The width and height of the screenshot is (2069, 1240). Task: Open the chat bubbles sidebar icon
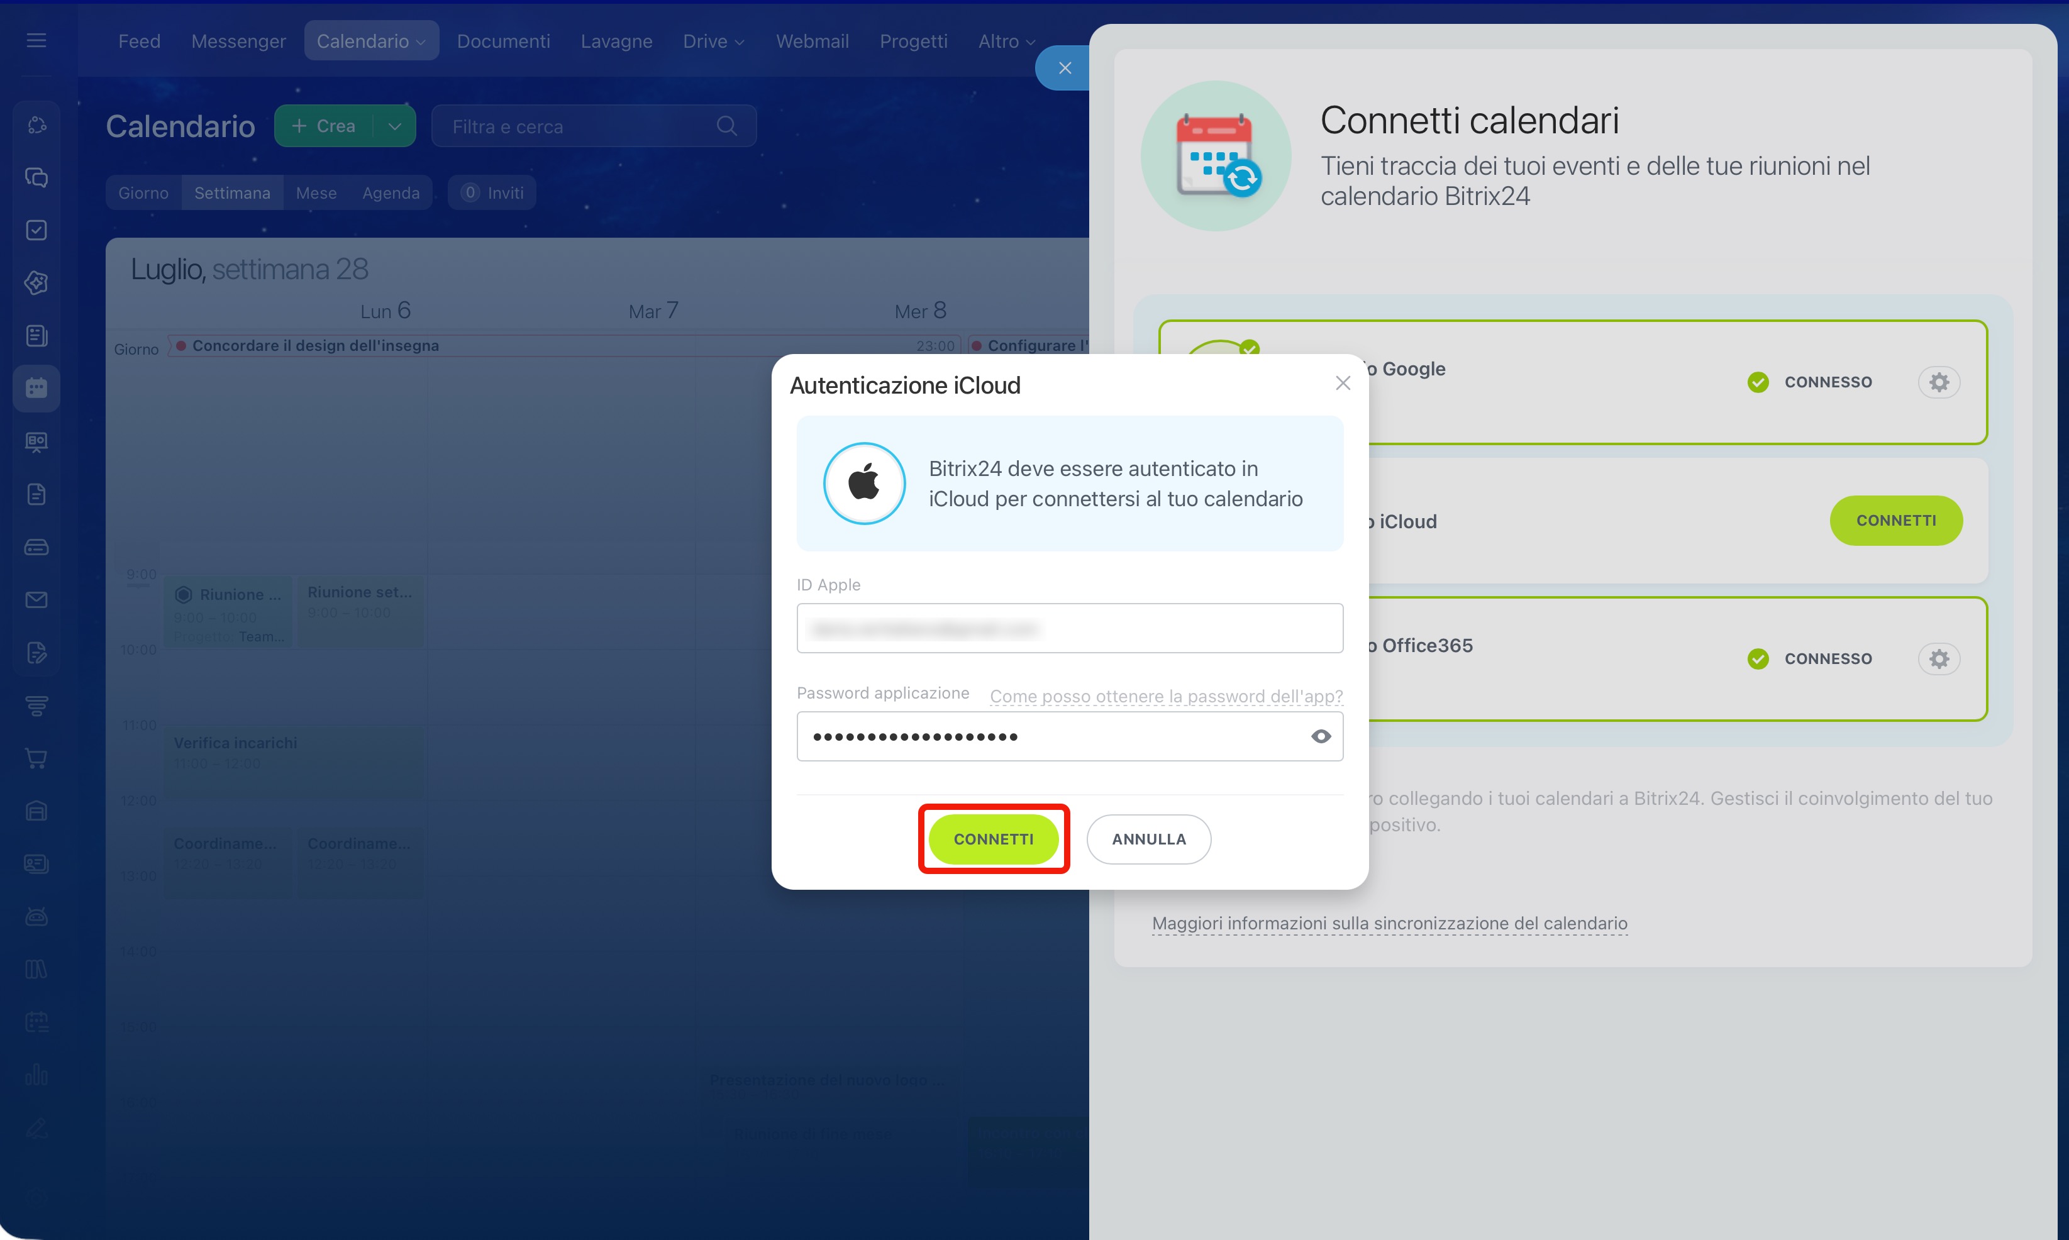point(36,177)
